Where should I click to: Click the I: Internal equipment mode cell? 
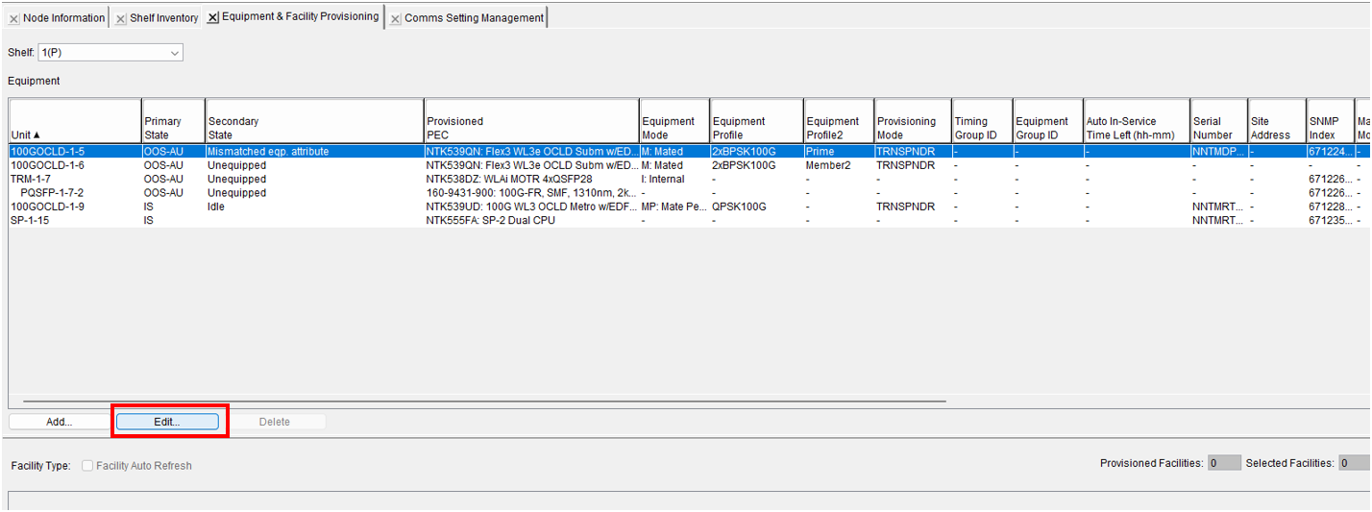[x=674, y=179]
